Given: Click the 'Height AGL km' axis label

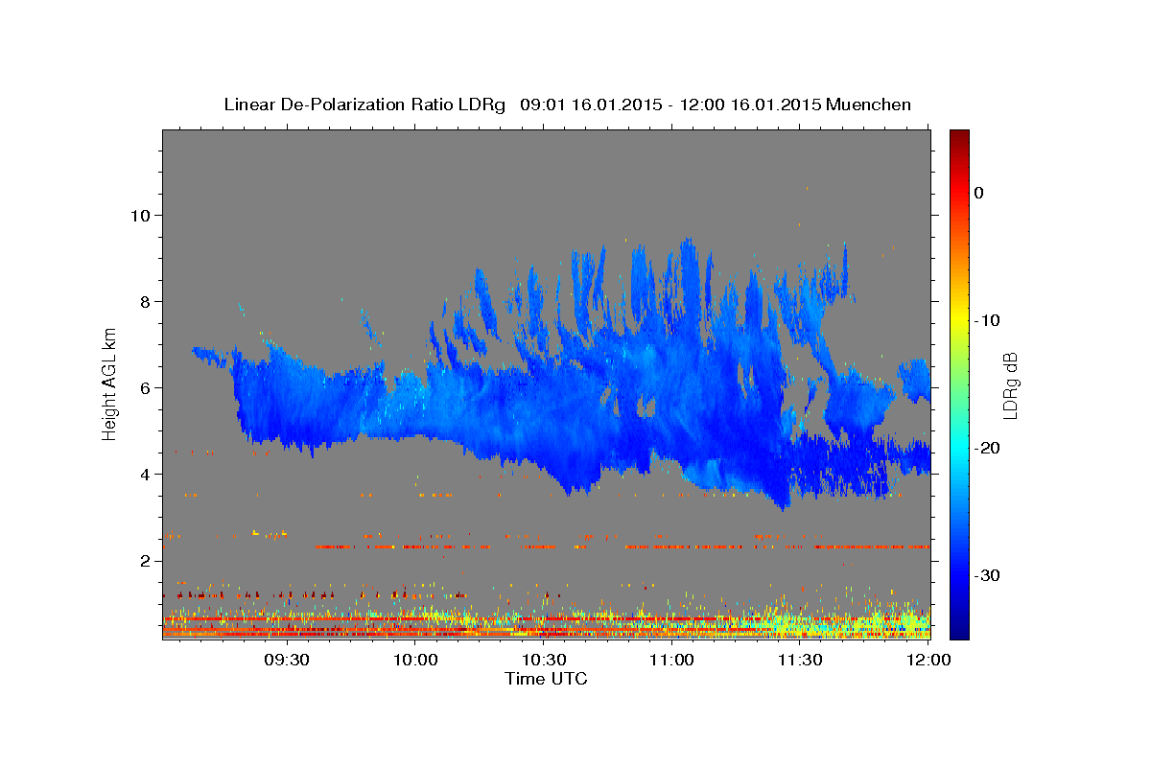Looking at the screenshot, I should (x=109, y=385).
